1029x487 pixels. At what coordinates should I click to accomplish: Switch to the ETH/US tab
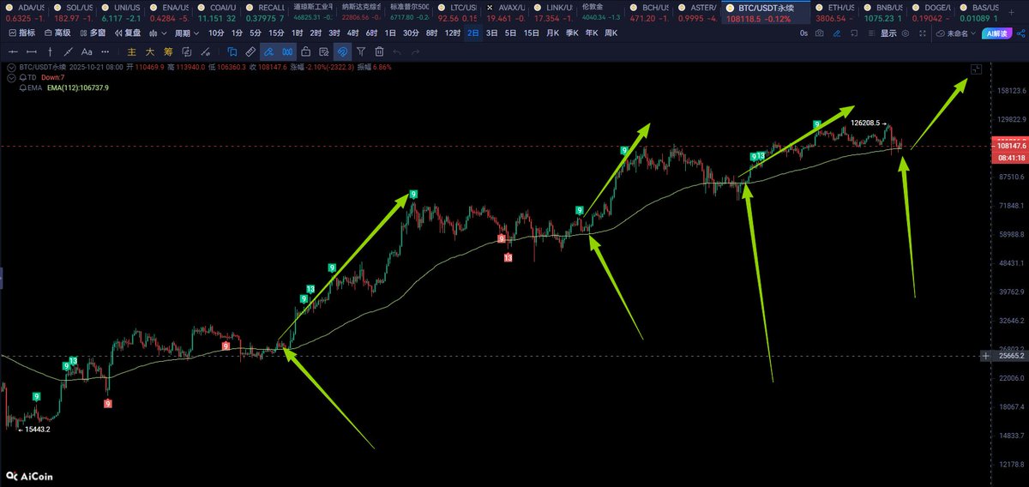point(837,12)
